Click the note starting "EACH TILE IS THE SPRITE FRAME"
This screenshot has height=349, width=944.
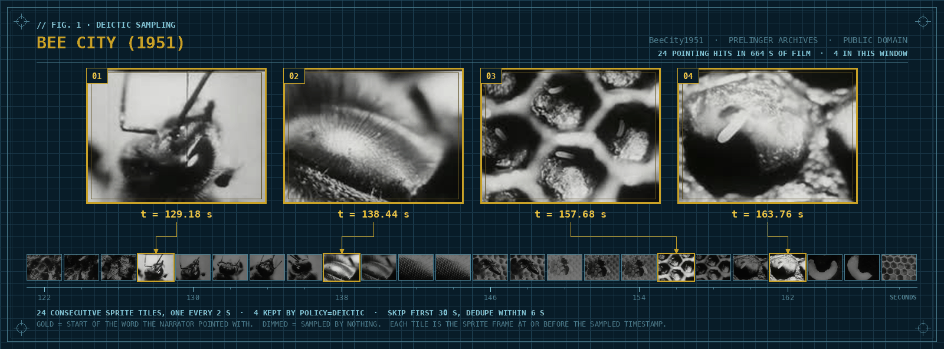pyautogui.click(x=527, y=324)
